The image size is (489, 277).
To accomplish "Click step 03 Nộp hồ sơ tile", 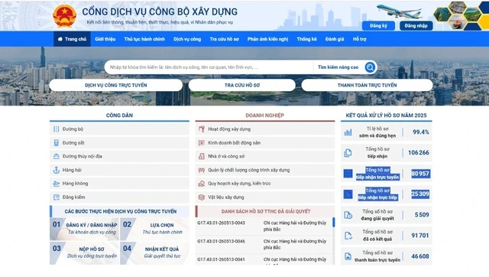I will pos(84,253).
